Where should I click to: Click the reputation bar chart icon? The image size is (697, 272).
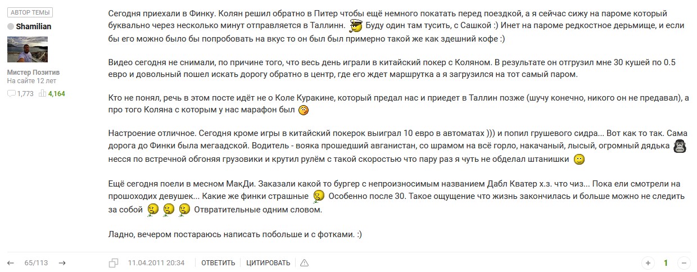[x=42, y=94]
